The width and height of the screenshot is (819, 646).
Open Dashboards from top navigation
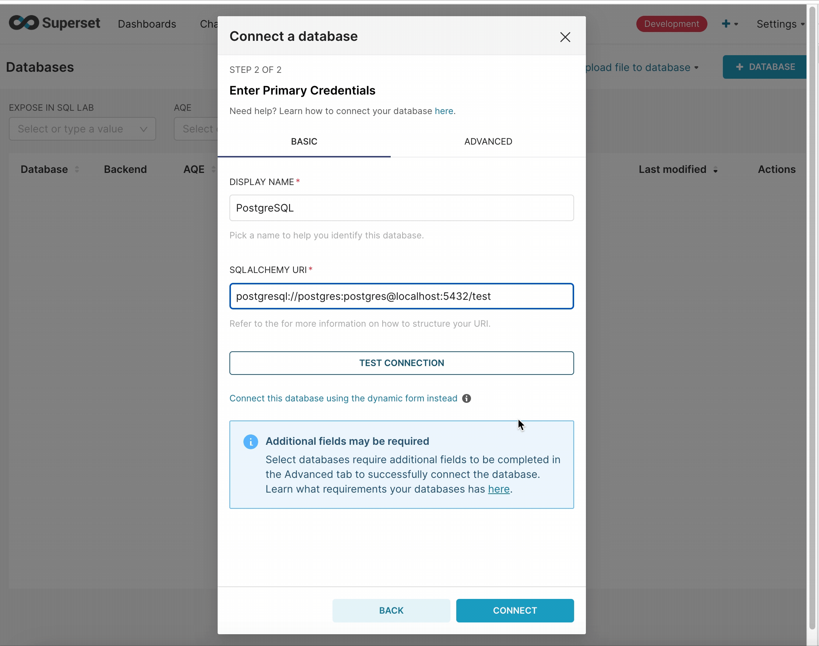point(147,24)
